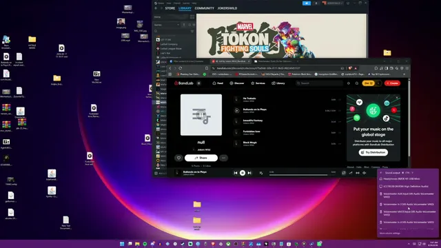Toggle the shuffle button in player bar

coord(351,173)
